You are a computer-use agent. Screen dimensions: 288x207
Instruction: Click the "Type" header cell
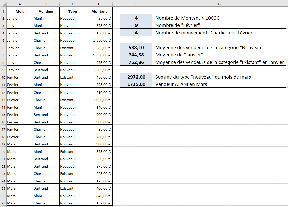tap(73, 11)
